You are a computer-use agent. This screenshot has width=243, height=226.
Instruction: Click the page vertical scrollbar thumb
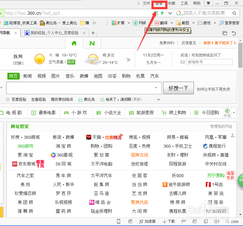pos(240,55)
